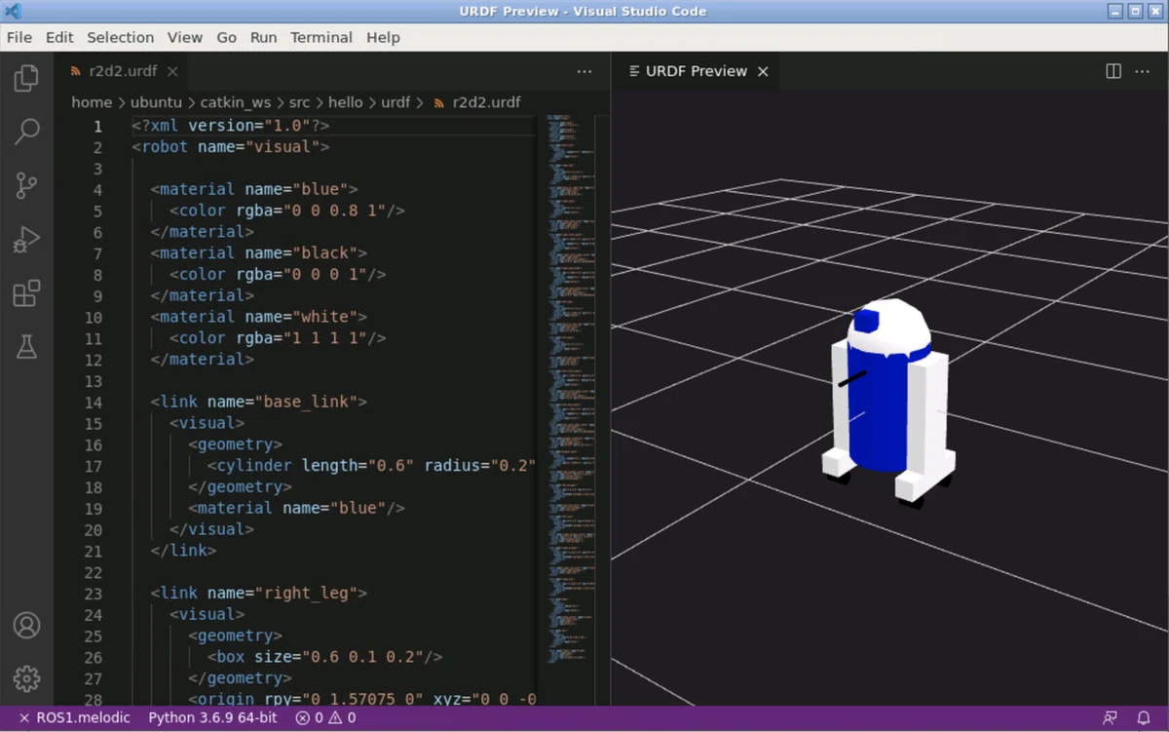Open the Help menu

pyautogui.click(x=383, y=37)
